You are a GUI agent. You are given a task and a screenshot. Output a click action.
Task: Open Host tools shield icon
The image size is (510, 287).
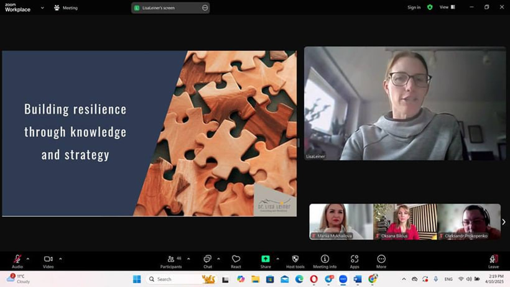295,260
